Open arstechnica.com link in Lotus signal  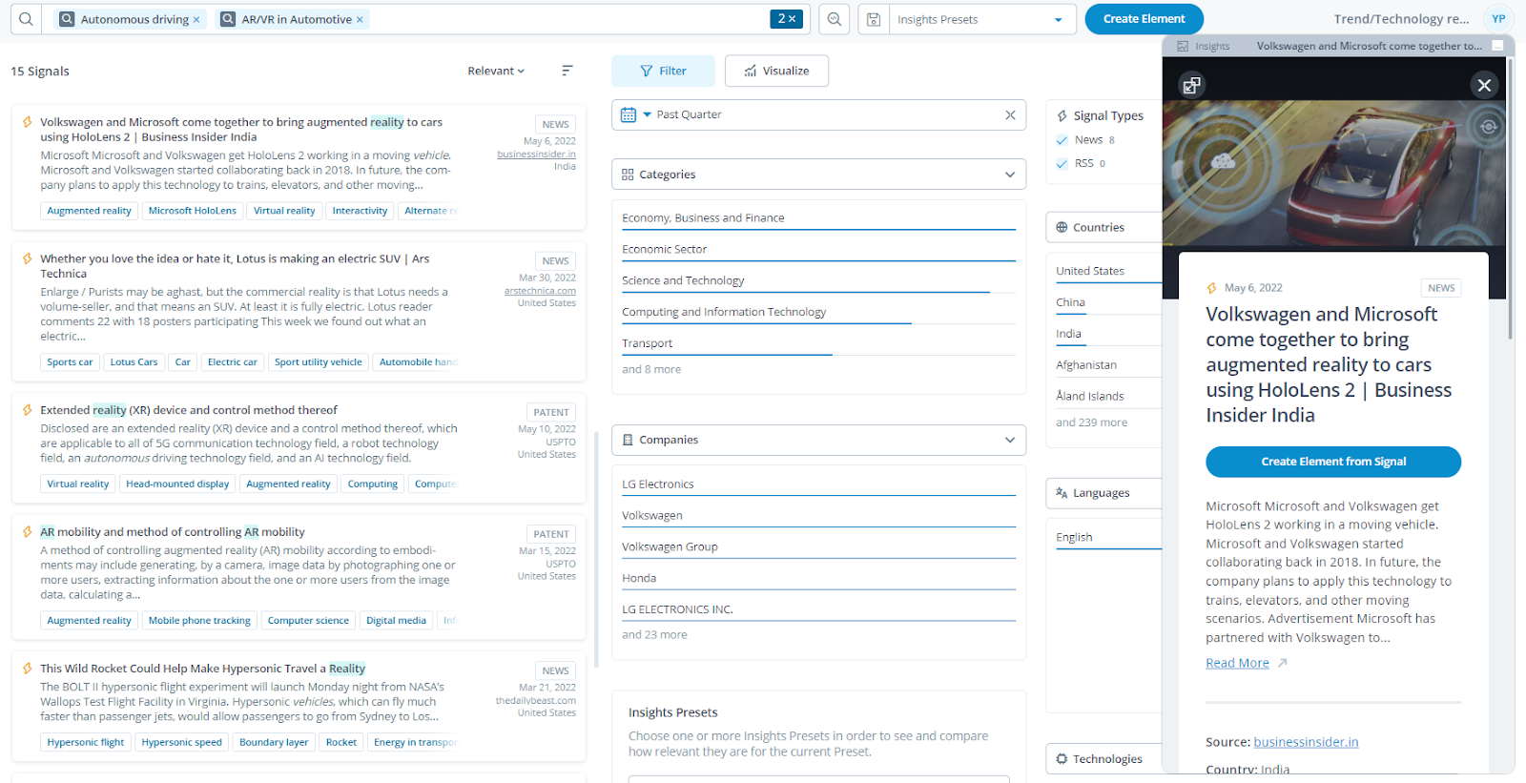tap(540, 292)
